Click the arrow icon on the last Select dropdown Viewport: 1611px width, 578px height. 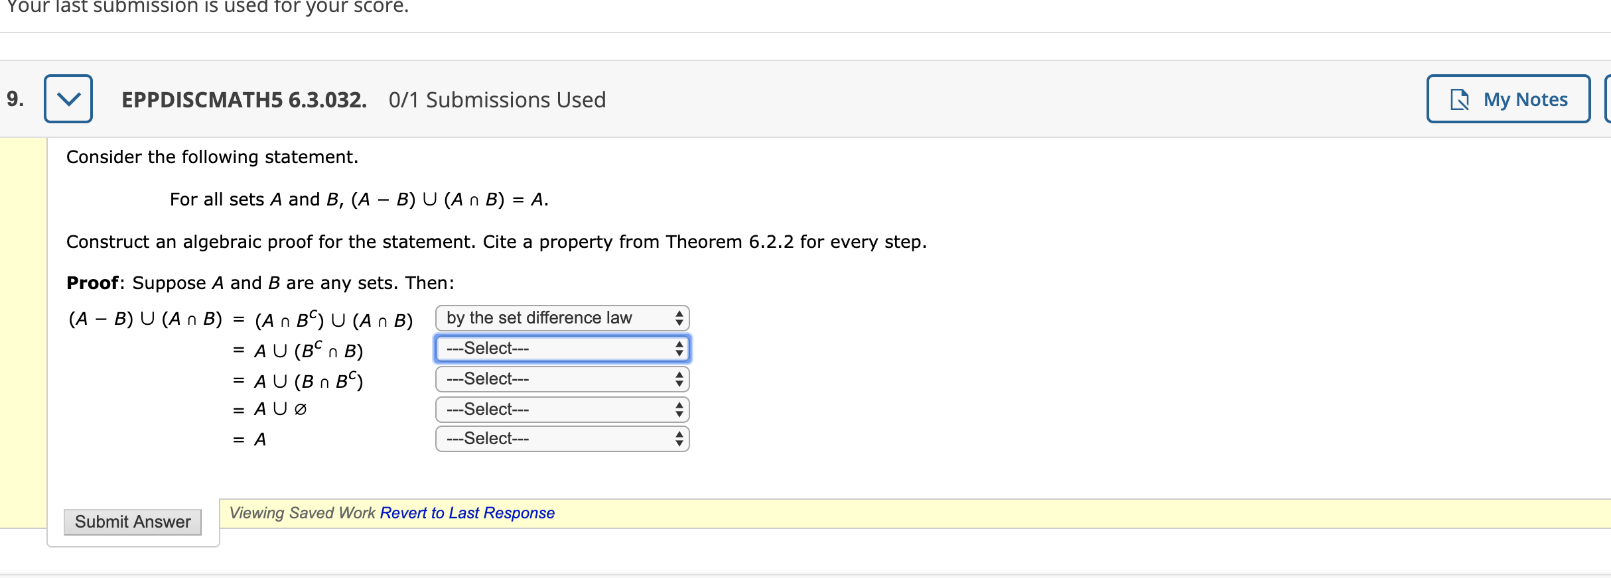coord(678,438)
